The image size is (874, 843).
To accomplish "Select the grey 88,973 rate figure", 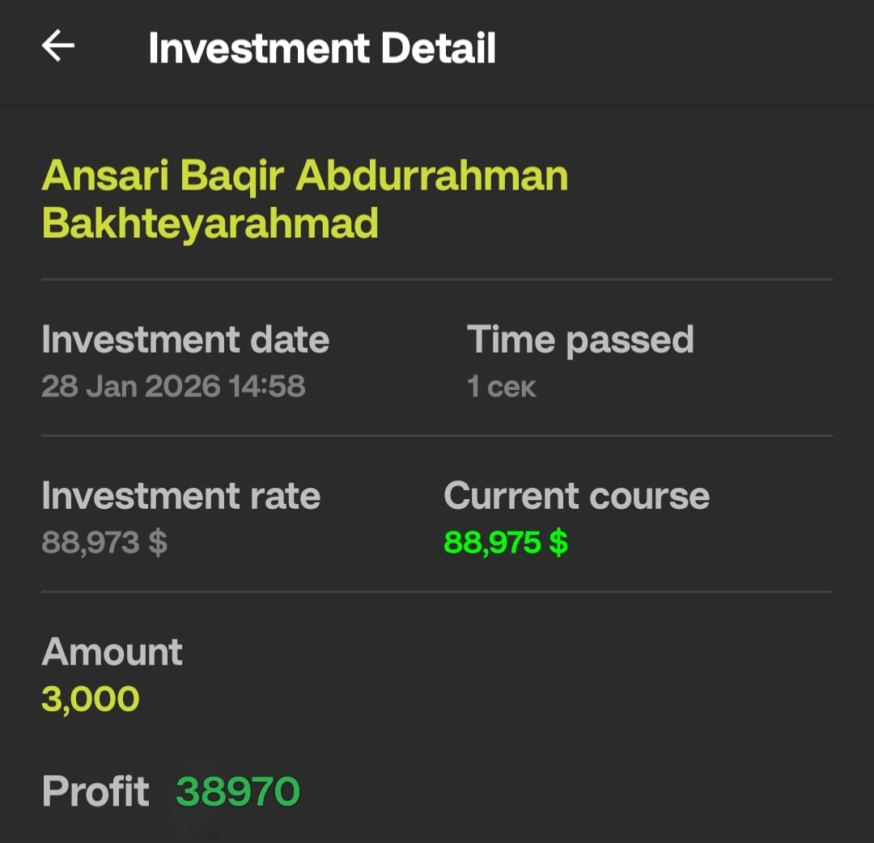I will [91, 542].
